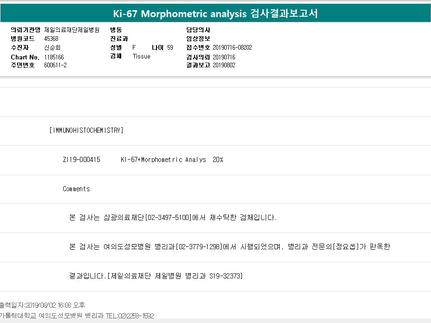Screen dimensions: 431x323
Task: Click the '담당의사' label
Action: pos(198,30)
